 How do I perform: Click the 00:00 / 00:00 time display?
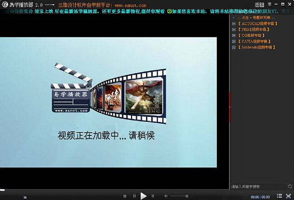tap(260, 197)
